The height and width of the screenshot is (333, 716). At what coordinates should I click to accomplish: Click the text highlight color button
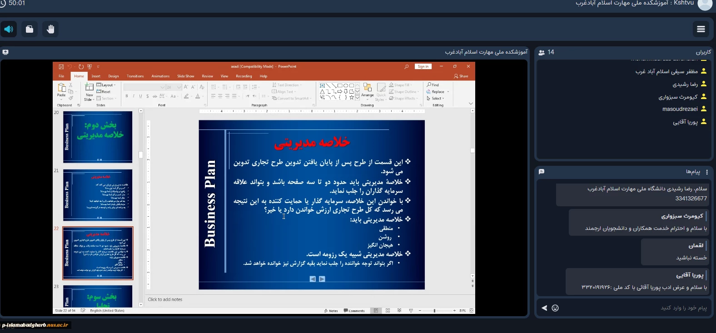pyautogui.click(x=186, y=96)
